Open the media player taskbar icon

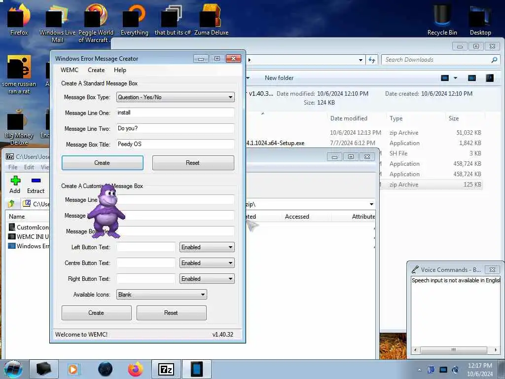pyautogui.click(x=73, y=369)
